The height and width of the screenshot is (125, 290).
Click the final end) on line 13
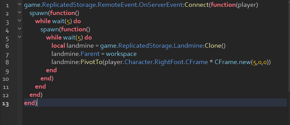pyautogui.click(x=30, y=103)
